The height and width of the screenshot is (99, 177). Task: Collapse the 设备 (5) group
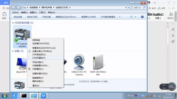13,51
